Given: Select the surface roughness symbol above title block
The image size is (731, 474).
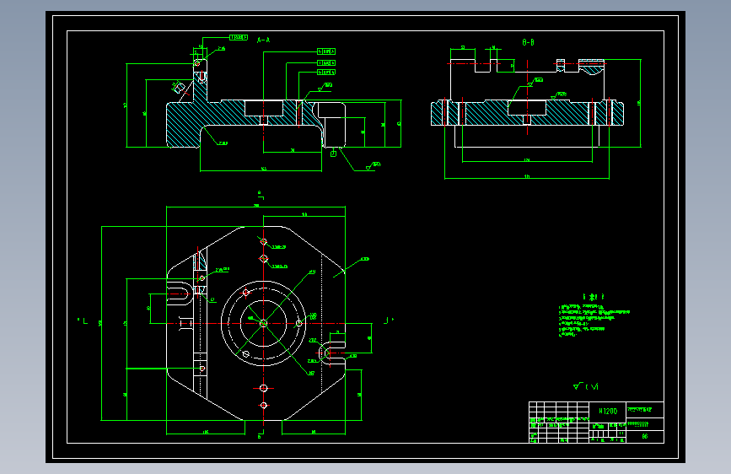Looking at the screenshot, I should click(585, 386).
